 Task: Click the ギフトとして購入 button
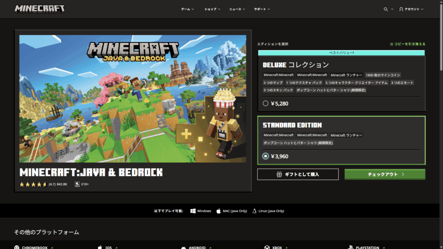click(x=298, y=175)
